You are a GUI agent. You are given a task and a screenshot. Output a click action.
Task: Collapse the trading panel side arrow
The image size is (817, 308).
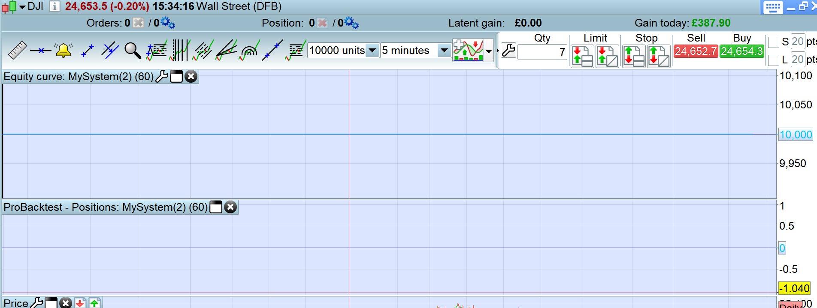[498, 51]
